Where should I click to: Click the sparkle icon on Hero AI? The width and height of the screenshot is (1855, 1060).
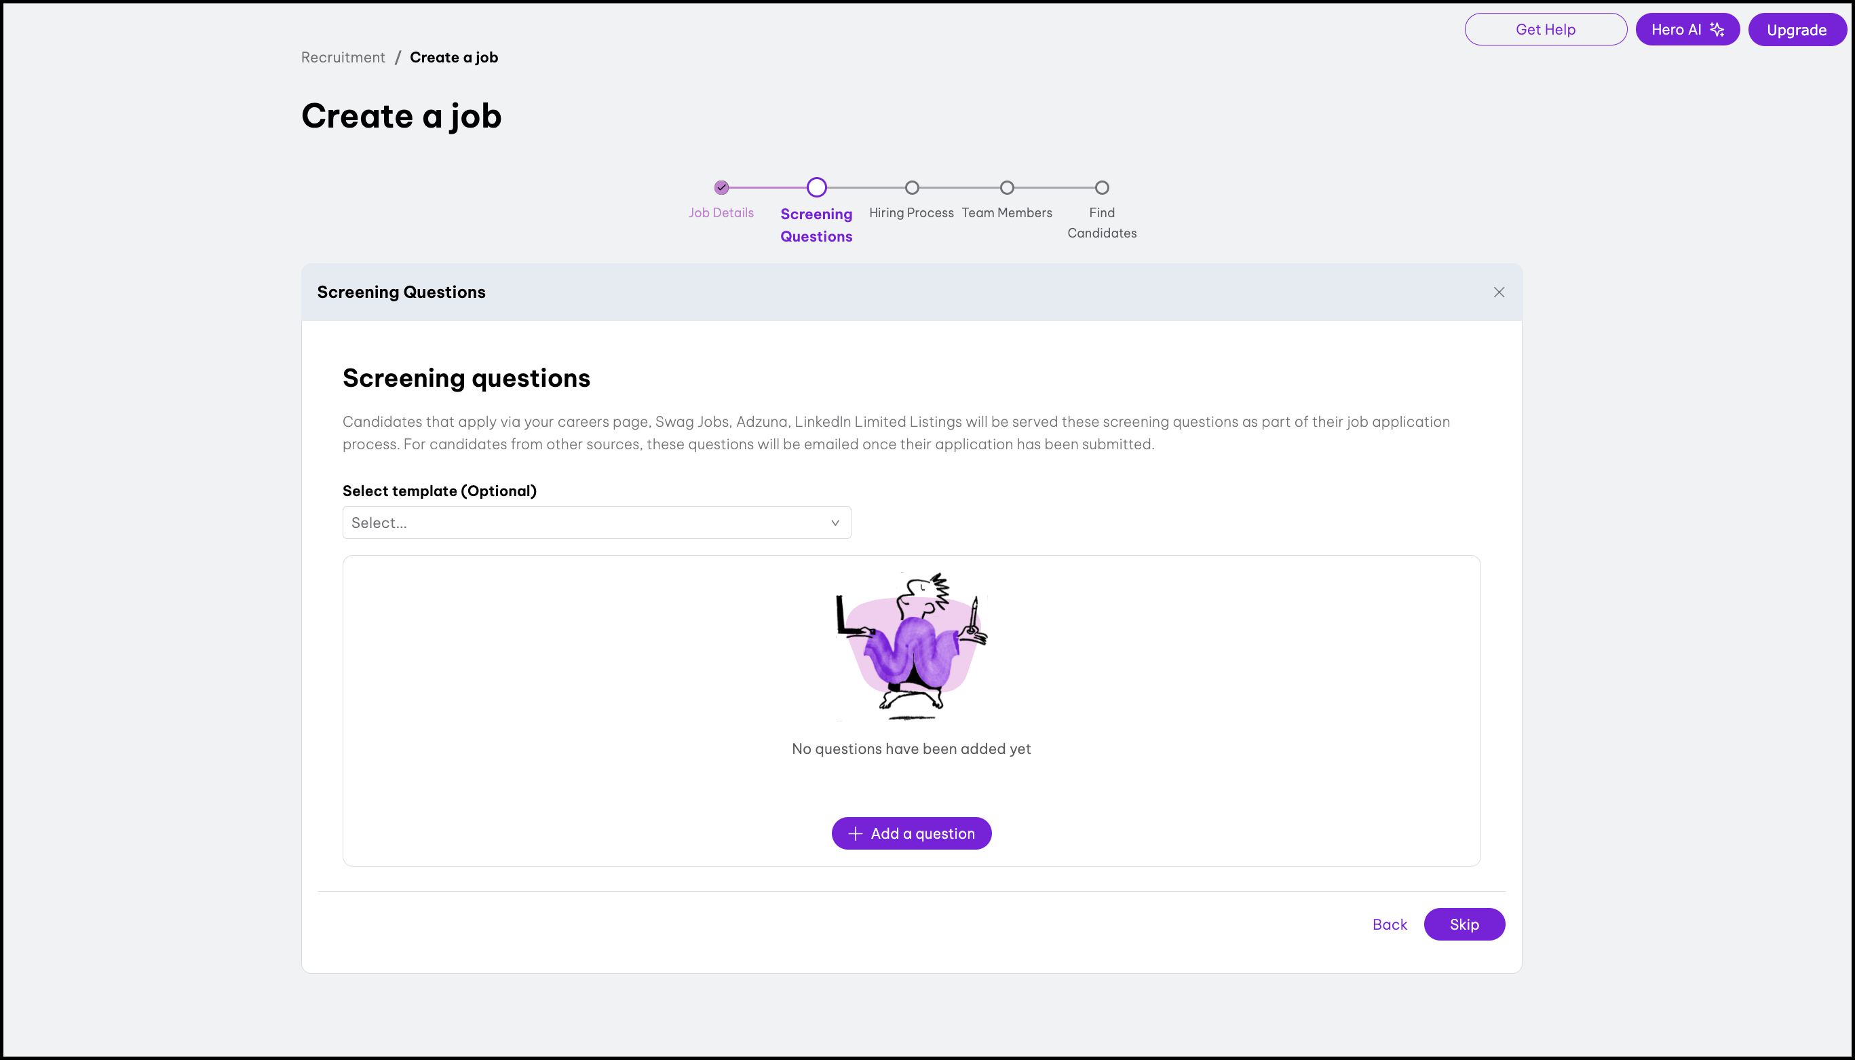(x=1717, y=30)
